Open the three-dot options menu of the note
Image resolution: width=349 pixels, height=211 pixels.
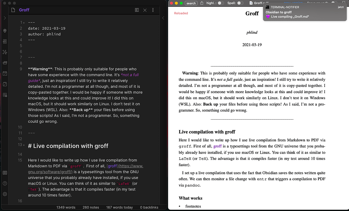tap(153, 10)
